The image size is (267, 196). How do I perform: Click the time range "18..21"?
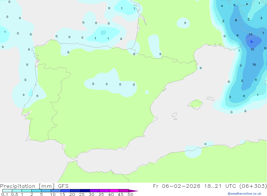tap(213, 186)
